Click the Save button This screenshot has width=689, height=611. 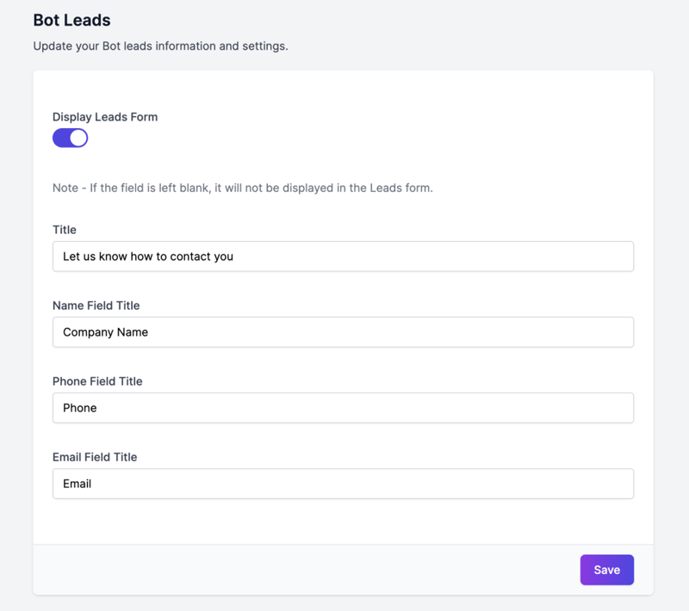tap(606, 570)
